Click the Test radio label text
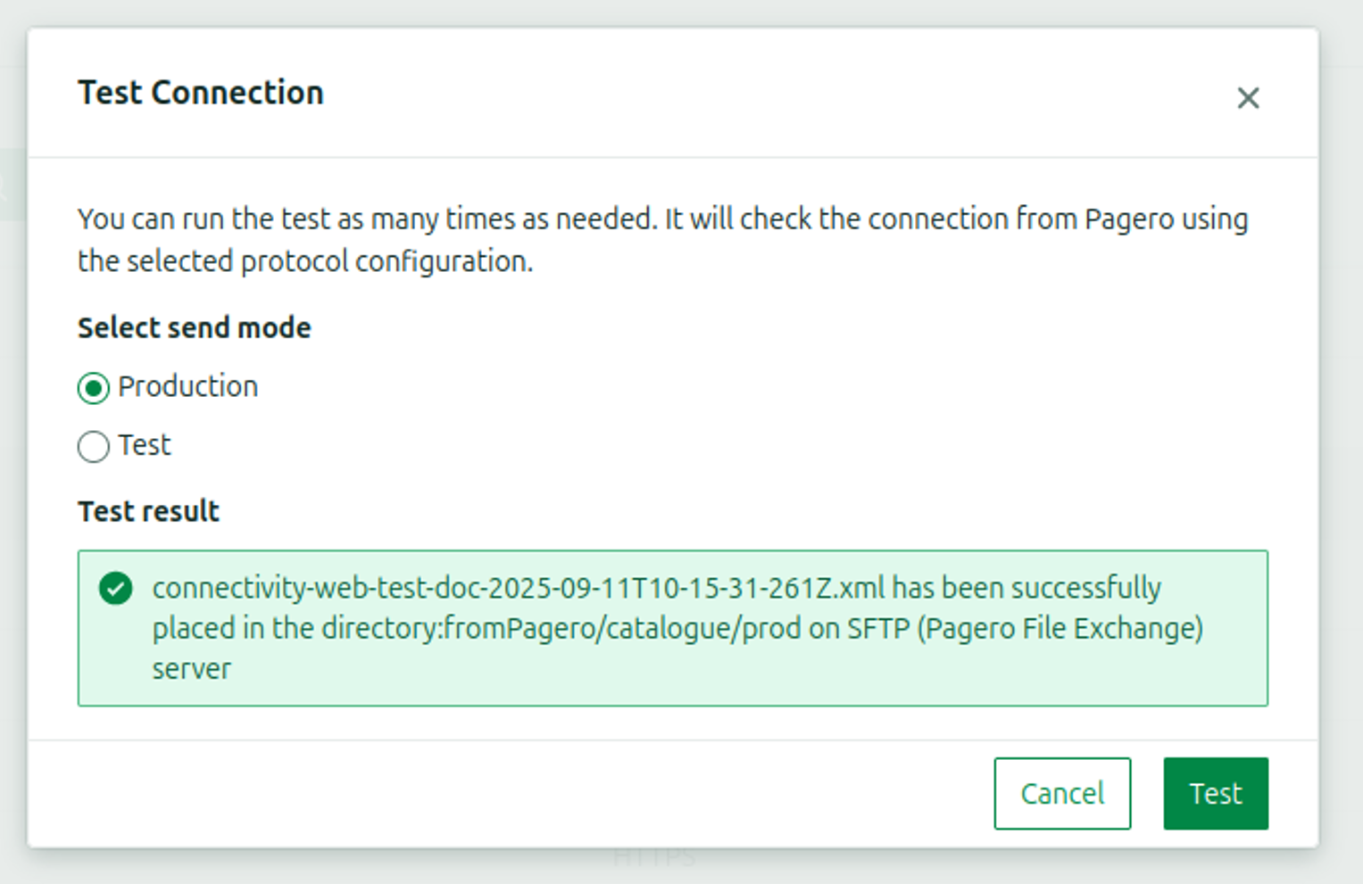This screenshot has height=884, width=1363. [145, 445]
